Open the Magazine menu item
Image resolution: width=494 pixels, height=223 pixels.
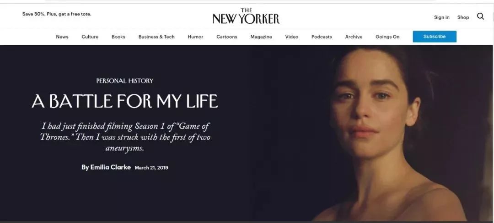click(261, 37)
